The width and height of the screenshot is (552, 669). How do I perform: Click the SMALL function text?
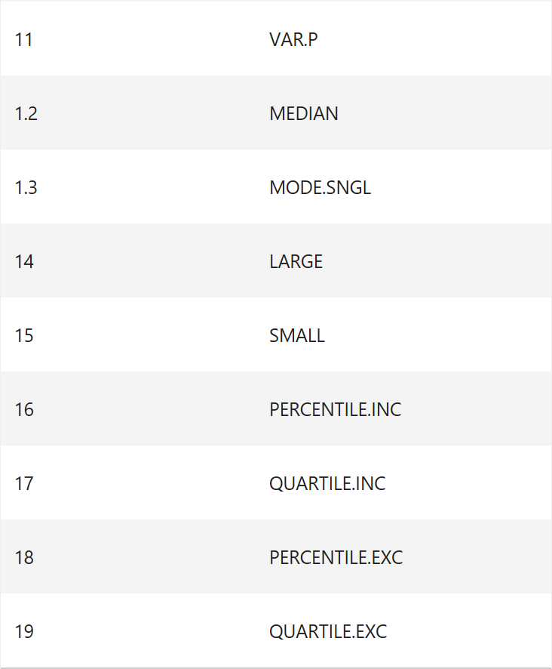click(297, 335)
